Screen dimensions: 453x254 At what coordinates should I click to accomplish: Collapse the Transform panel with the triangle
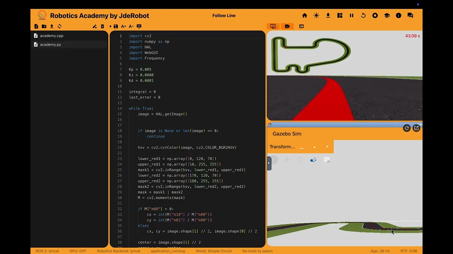(x=314, y=147)
